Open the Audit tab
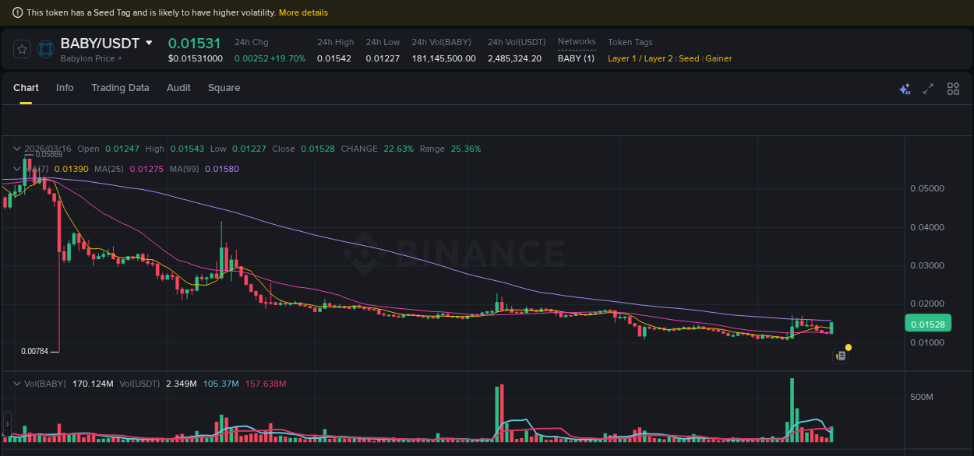The image size is (974, 456). click(178, 88)
